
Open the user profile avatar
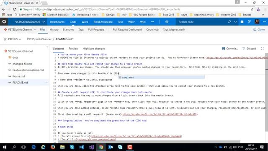click(257, 22)
